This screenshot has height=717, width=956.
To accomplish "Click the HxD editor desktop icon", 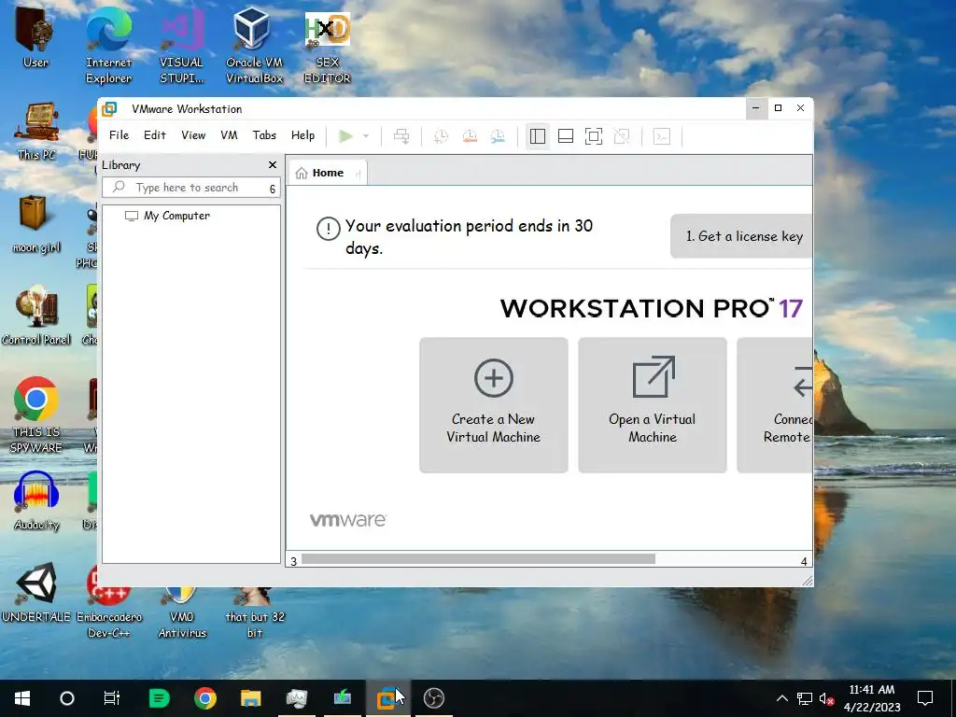I will pos(328,46).
